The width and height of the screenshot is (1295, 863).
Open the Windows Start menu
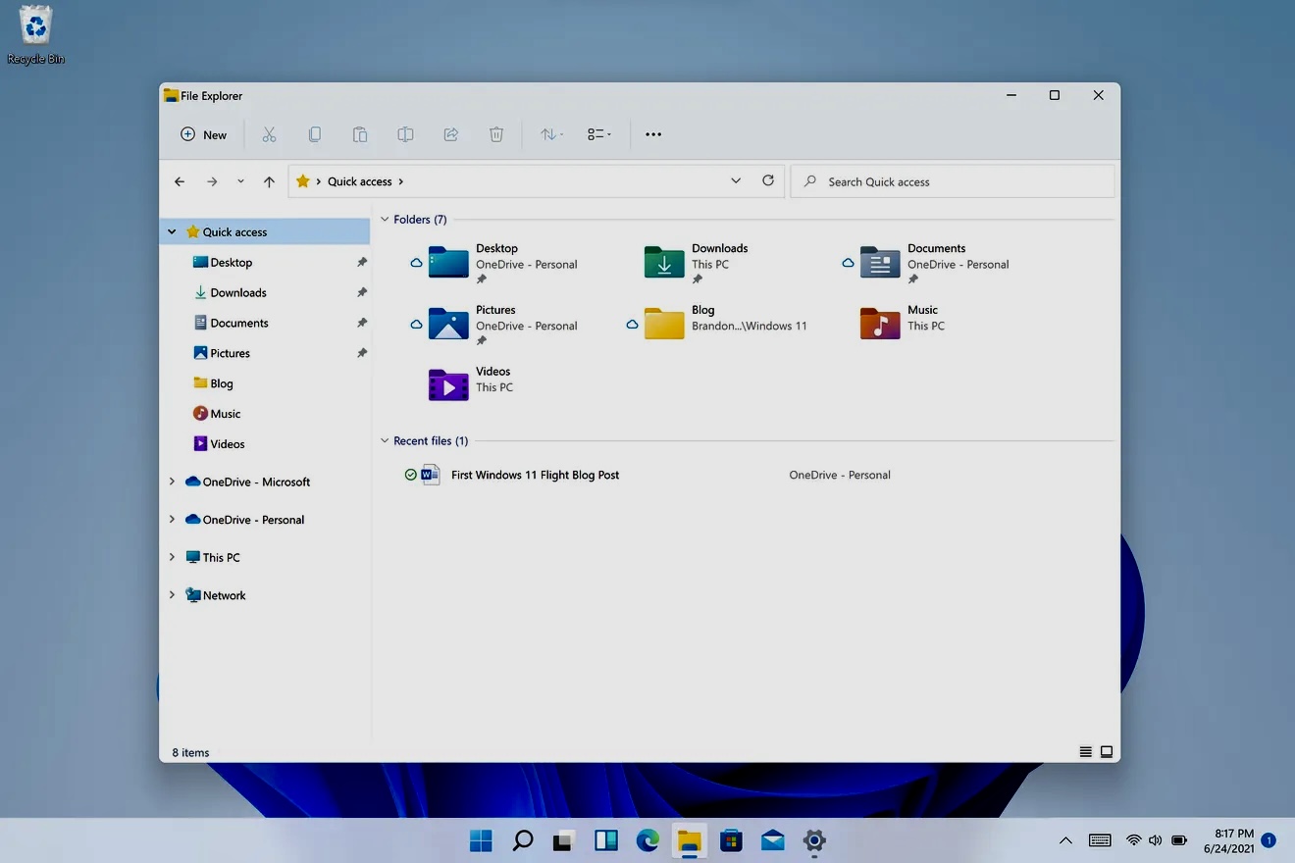[x=481, y=840]
